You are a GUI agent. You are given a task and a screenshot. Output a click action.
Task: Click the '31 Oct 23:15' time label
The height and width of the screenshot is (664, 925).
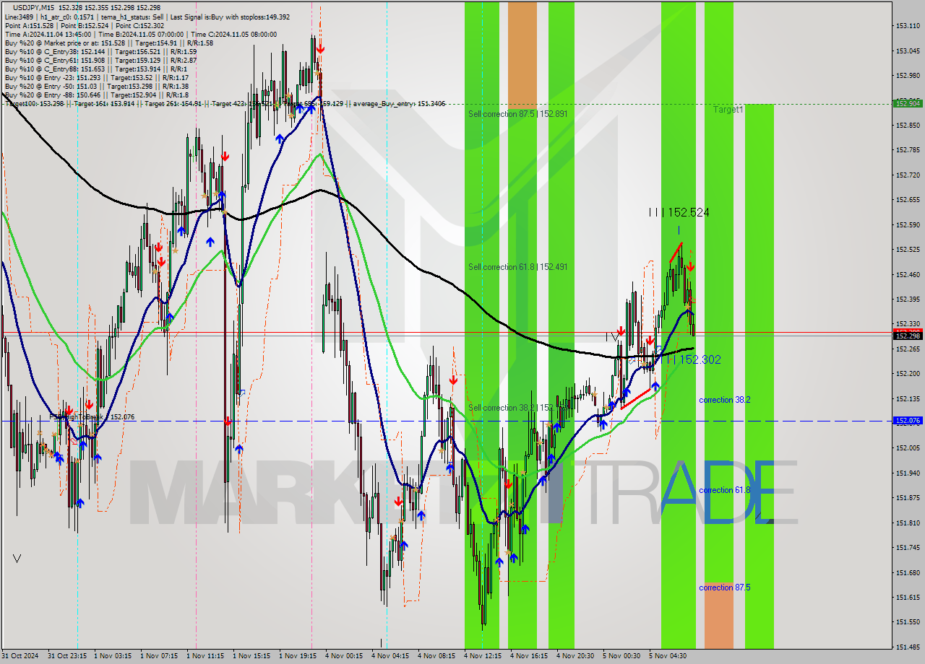click(x=67, y=656)
